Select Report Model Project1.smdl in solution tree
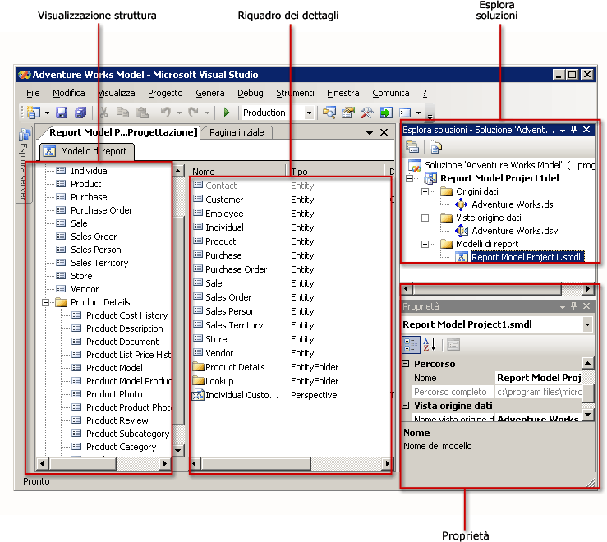 pos(526,258)
